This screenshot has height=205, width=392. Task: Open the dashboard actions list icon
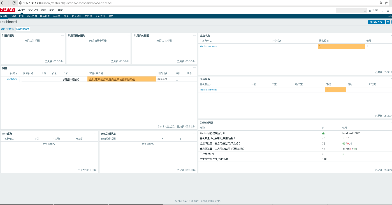pos(388,22)
